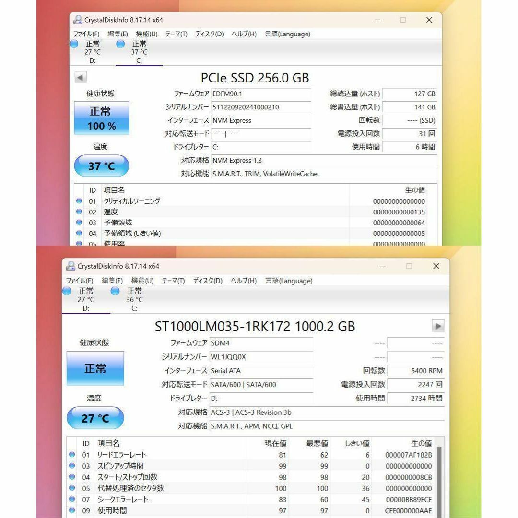Click PCIe SSD 256.0 GB title
The height and width of the screenshot is (518, 518).
(x=255, y=78)
